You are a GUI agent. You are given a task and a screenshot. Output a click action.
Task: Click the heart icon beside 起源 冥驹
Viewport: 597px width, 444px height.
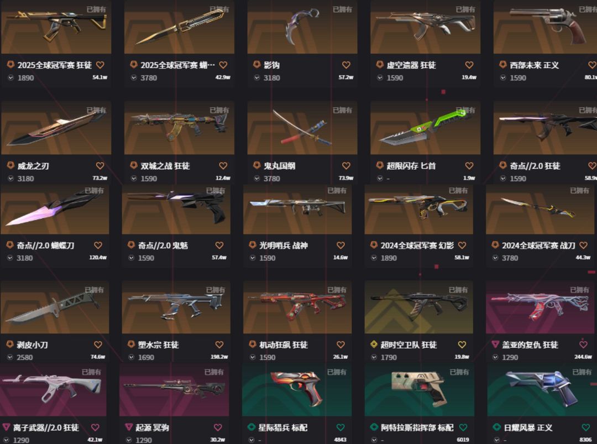pos(218,427)
